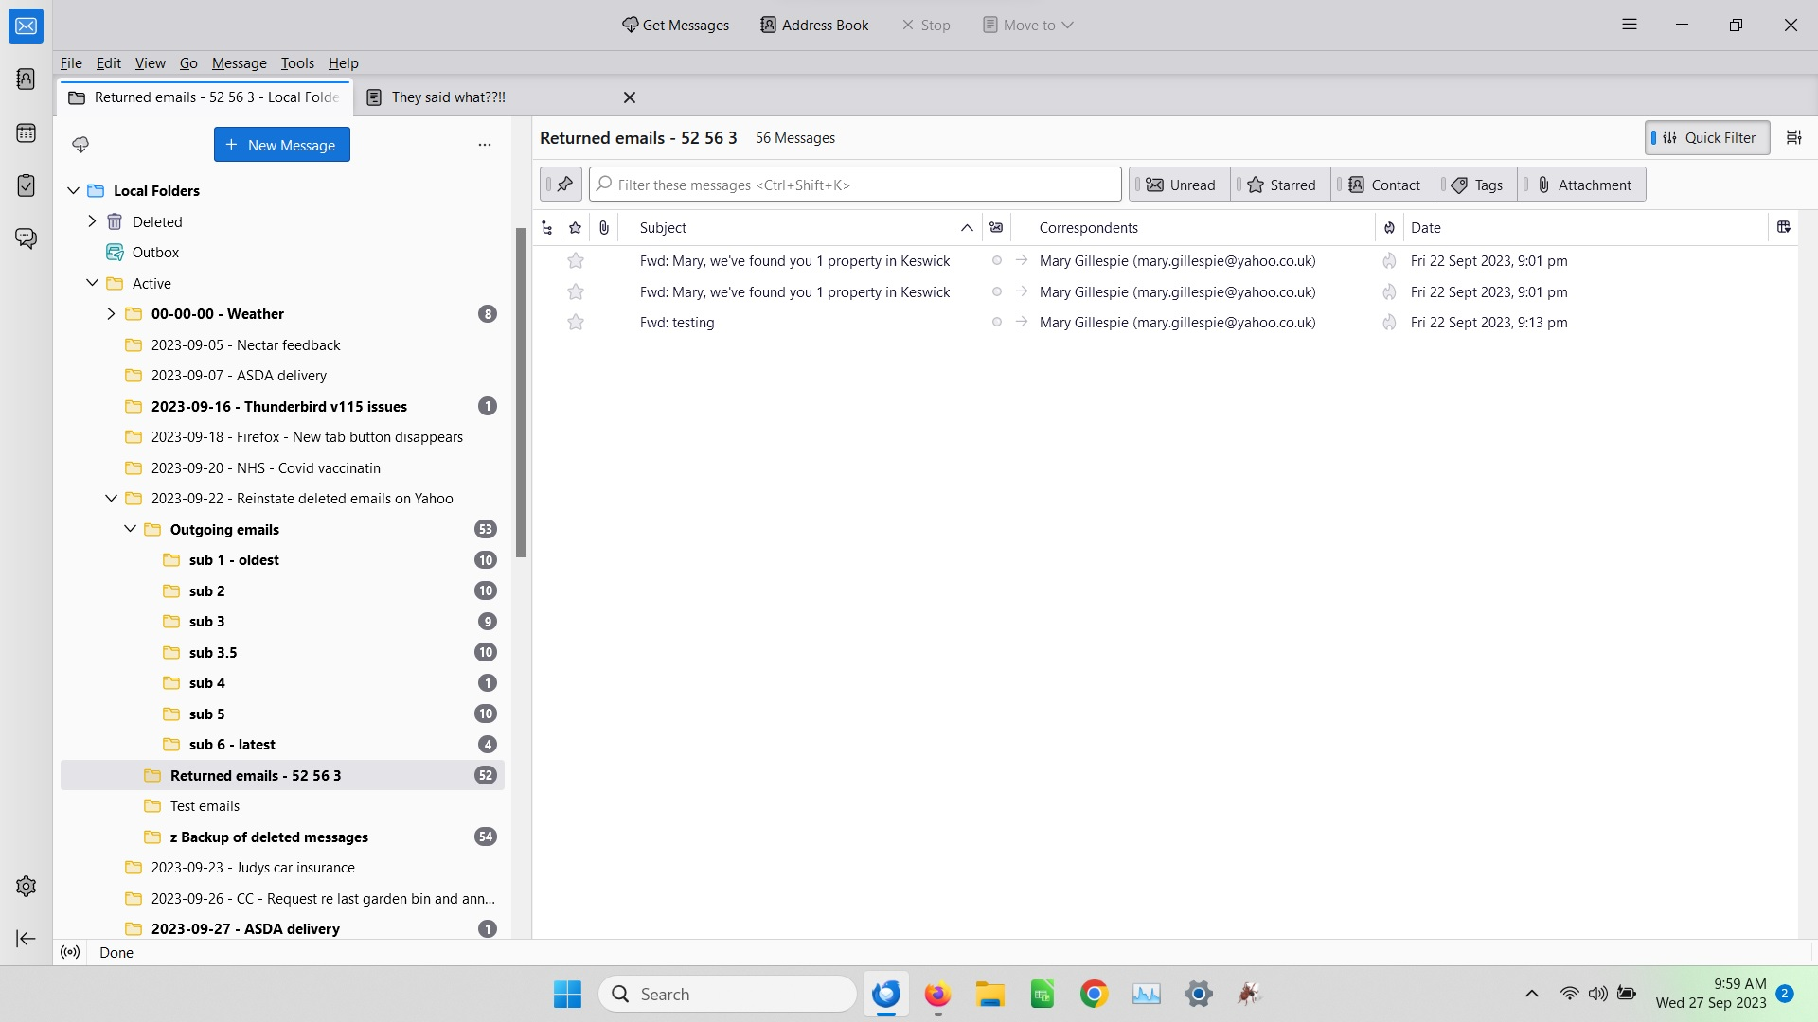Click the keep filters pinned icon
The height and width of the screenshot is (1022, 1818).
click(x=563, y=185)
